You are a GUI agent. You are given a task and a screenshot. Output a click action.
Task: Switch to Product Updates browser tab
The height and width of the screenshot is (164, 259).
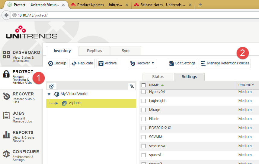[99, 5]
